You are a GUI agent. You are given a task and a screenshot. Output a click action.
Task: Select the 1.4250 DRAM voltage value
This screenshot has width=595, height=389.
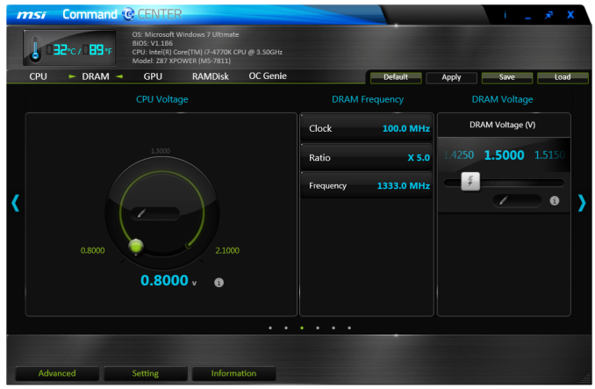459,155
